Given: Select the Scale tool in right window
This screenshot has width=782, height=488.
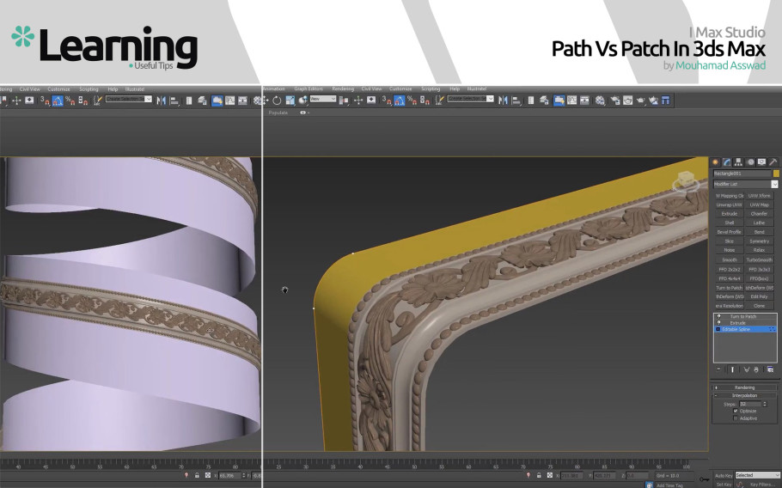Looking at the screenshot, I should tap(290, 101).
